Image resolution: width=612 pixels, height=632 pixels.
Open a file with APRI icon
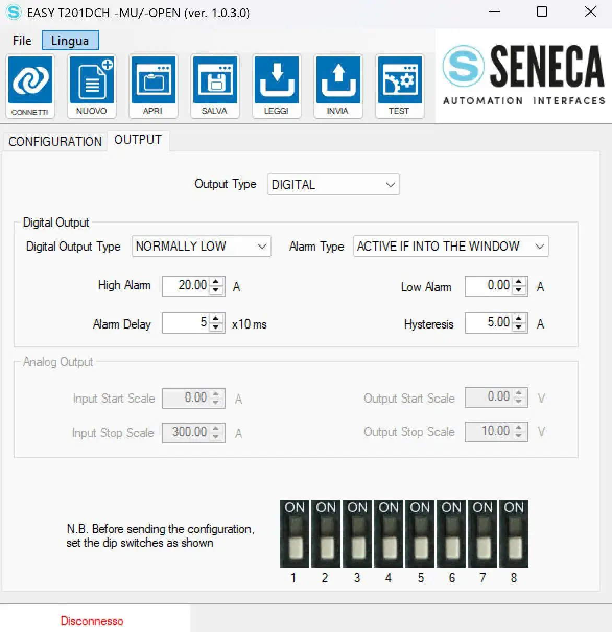tap(154, 86)
